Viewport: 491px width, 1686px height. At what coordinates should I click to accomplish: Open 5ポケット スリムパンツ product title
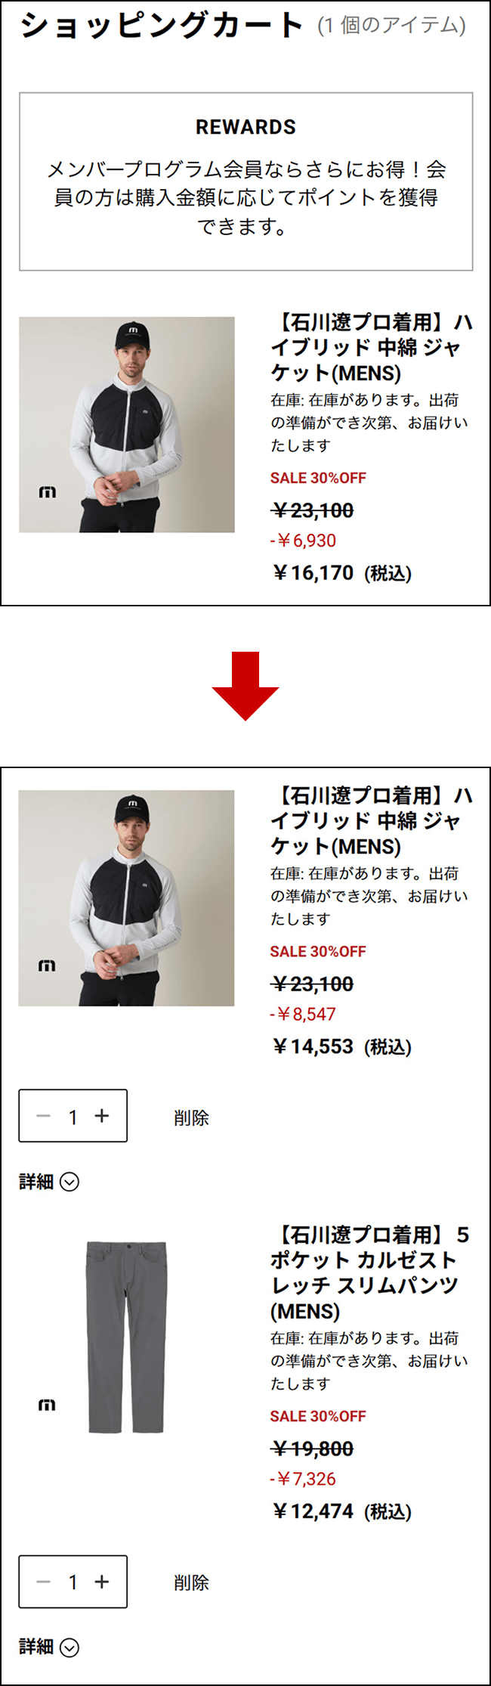(x=370, y=1273)
